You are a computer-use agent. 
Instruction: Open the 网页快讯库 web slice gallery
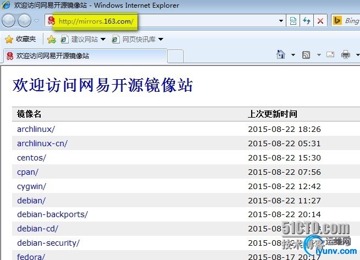(137, 39)
